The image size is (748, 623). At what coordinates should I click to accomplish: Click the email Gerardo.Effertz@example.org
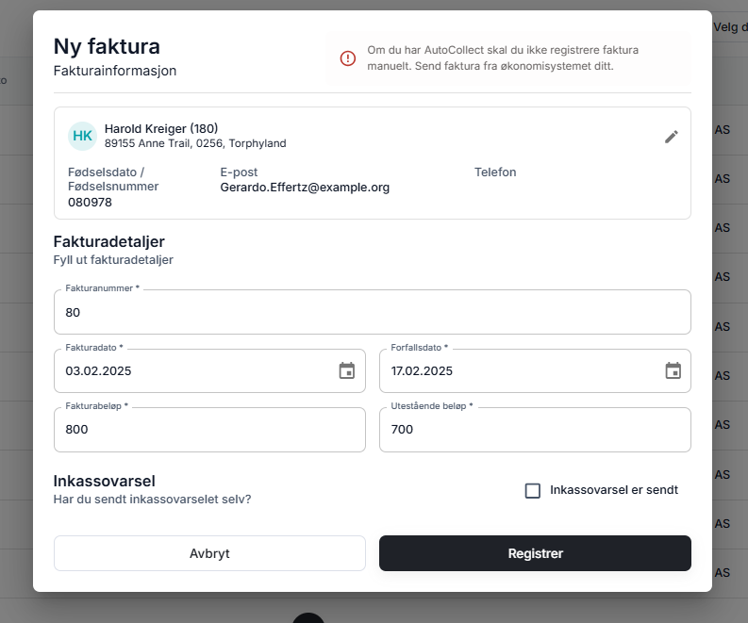click(305, 188)
